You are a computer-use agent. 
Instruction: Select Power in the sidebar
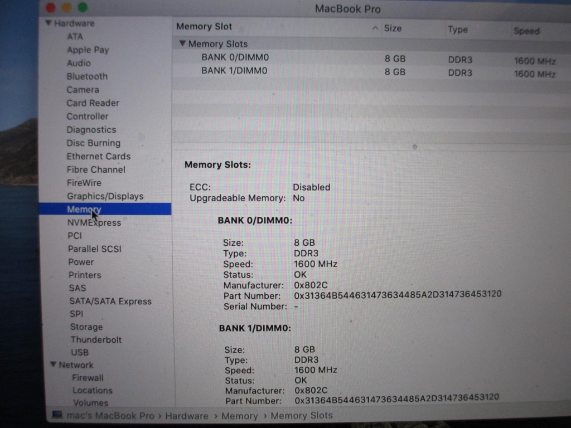coord(81,262)
